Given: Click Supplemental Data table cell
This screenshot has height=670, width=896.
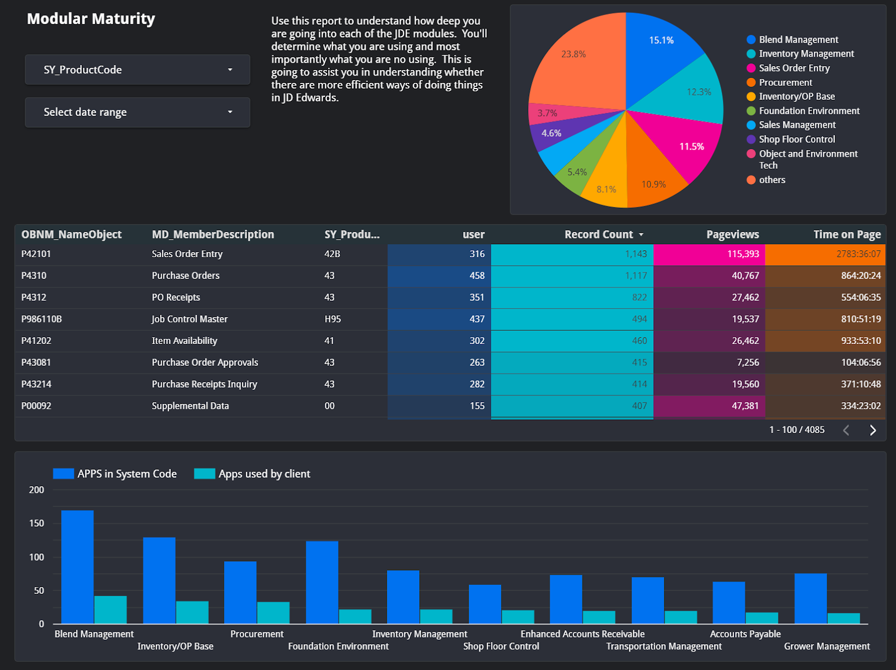Looking at the screenshot, I should pos(190,406).
